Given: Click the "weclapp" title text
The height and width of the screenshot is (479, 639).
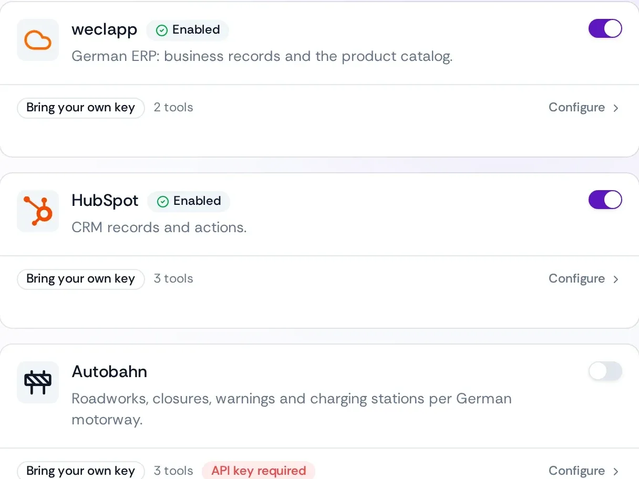Looking at the screenshot, I should click(x=105, y=29).
